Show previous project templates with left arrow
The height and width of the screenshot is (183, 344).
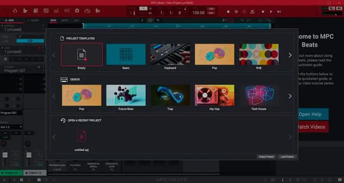54,55
